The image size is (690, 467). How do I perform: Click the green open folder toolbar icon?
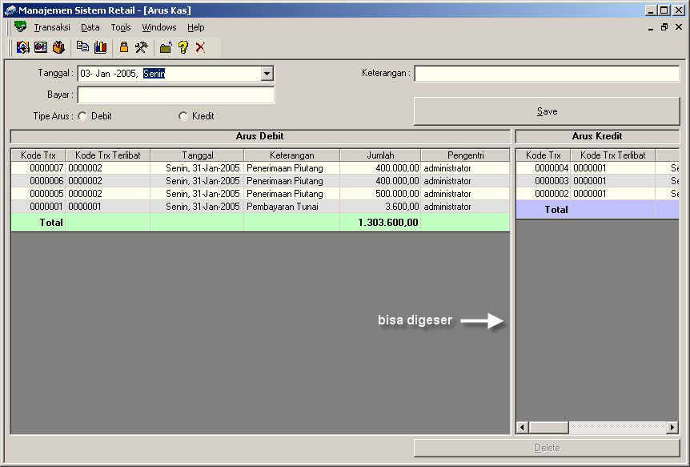tap(166, 47)
